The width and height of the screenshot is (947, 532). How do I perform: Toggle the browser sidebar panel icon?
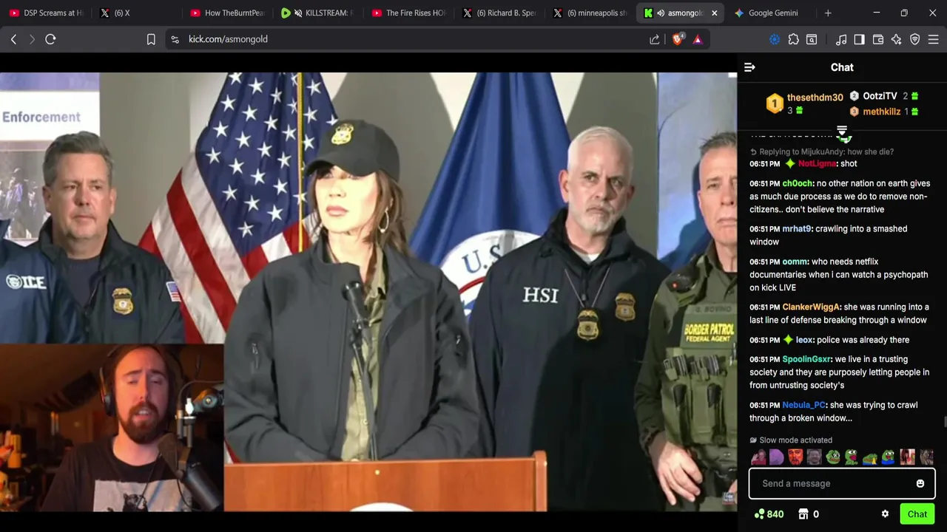tap(860, 39)
